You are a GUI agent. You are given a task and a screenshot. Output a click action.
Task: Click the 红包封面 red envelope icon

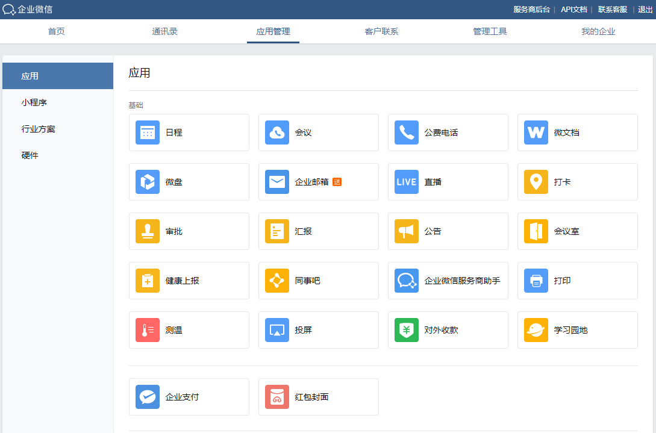pos(277,397)
